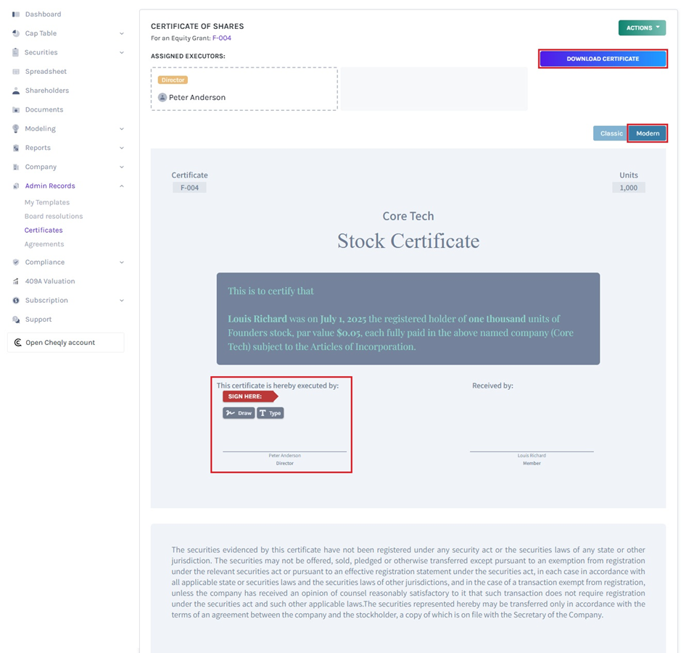Open the Shareholders section icon
681x653 pixels.
pyautogui.click(x=16, y=90)
